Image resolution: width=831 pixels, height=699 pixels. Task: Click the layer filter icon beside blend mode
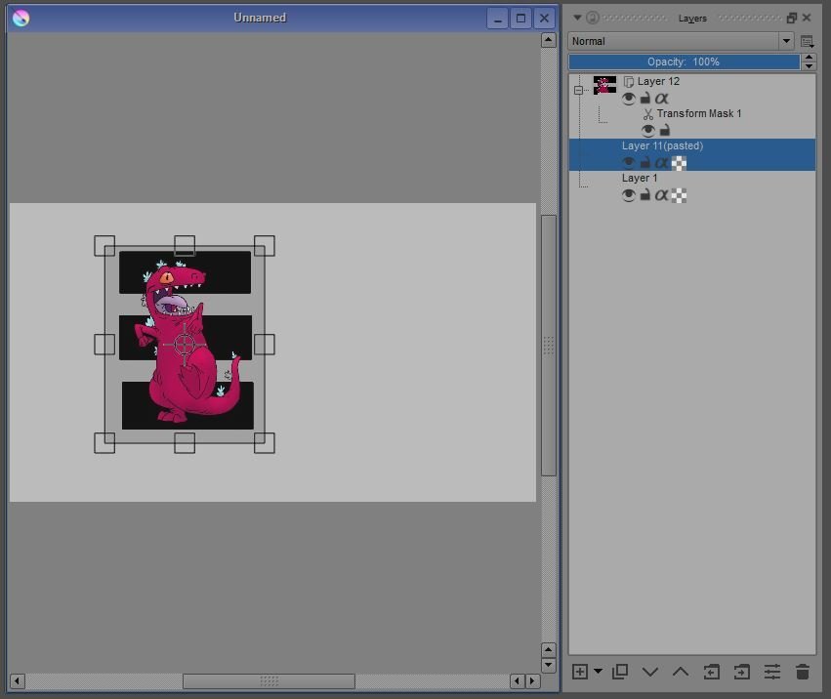(808, 41)
